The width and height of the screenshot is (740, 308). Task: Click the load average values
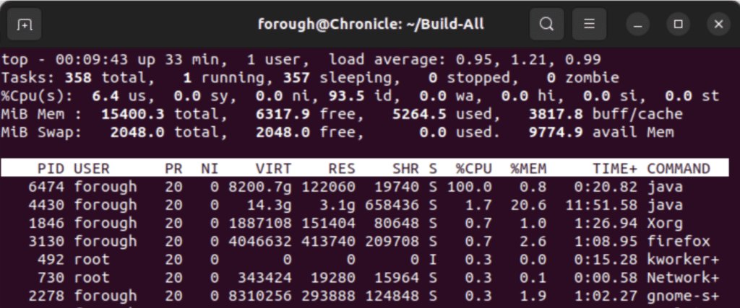528,60
